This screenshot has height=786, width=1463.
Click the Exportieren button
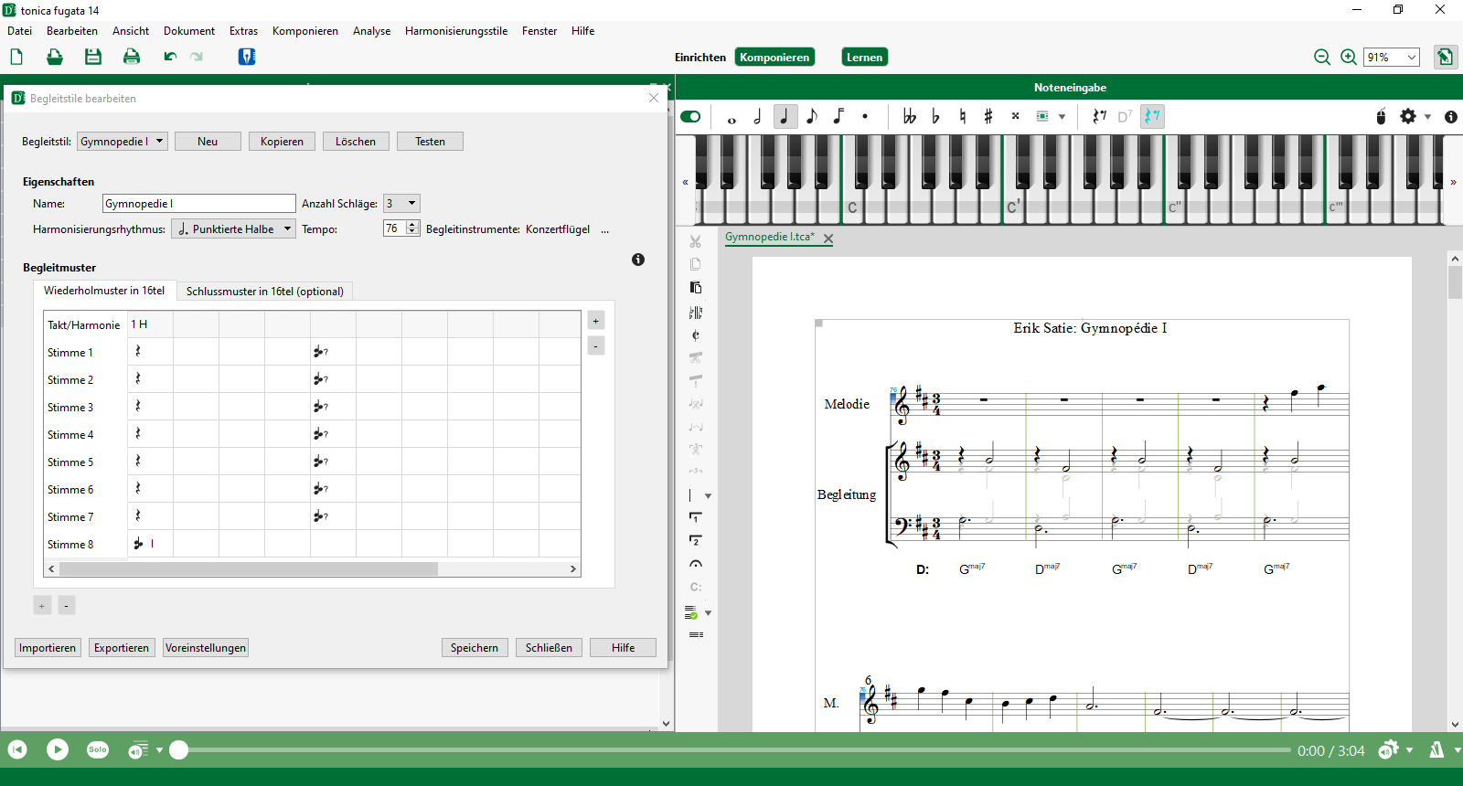122,648
